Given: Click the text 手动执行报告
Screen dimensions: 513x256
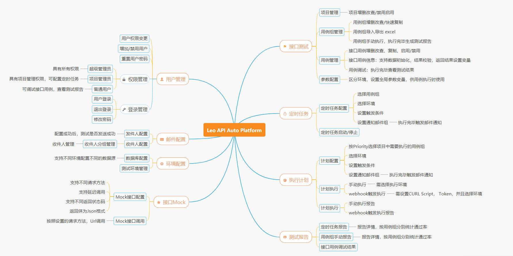Looking at the screenshot, I should tap(362, 203).
